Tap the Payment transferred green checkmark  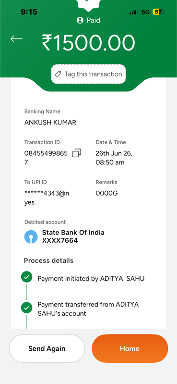[x=27, y=308]
